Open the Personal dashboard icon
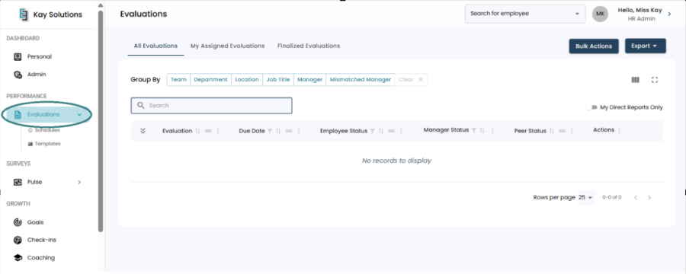686x274 pixels. [x=18, y=56]
